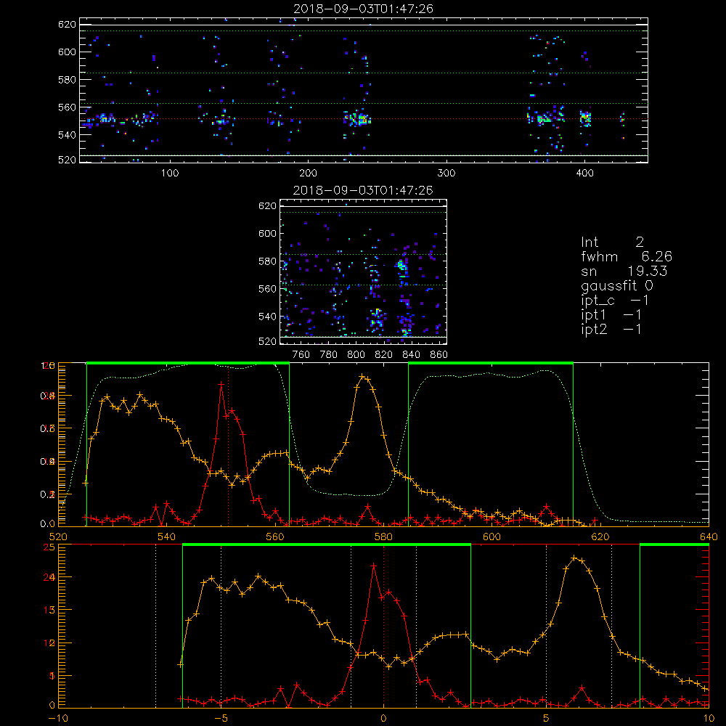
Task: Click the red peak near 550 in profile plot
Action: 221,384
